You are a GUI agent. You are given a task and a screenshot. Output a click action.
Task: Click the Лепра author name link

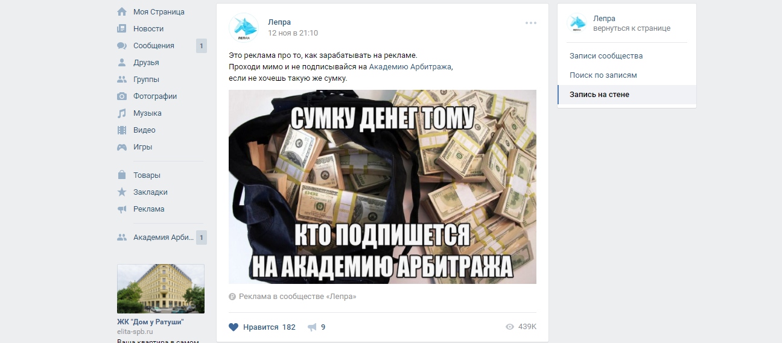(x=279, y=22)
